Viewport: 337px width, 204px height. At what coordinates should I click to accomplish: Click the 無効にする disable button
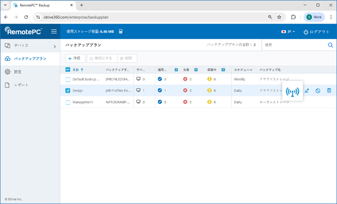[102, 58]
